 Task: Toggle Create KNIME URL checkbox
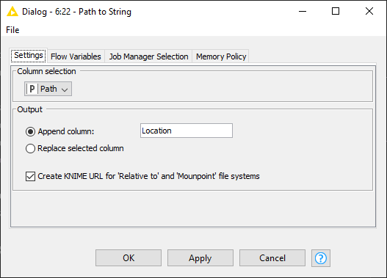point(30,177)
